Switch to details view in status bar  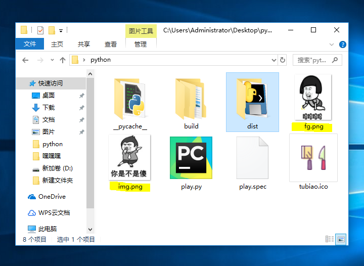point(330,239)
